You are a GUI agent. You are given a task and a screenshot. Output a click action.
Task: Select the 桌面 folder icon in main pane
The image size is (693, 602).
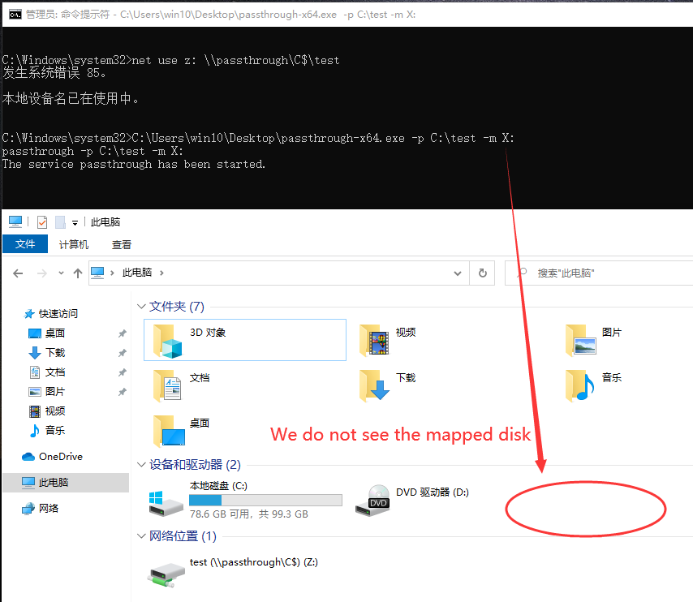click(169, 431)
